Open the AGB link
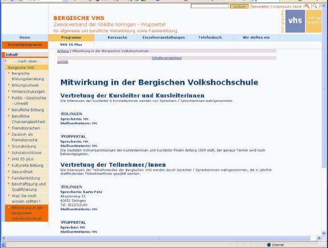328x248 pixels. [x=298, y=7]
